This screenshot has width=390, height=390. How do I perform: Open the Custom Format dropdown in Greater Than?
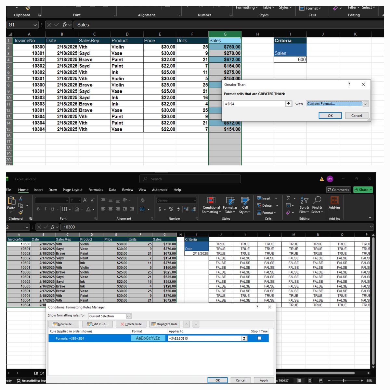point(365,104)
